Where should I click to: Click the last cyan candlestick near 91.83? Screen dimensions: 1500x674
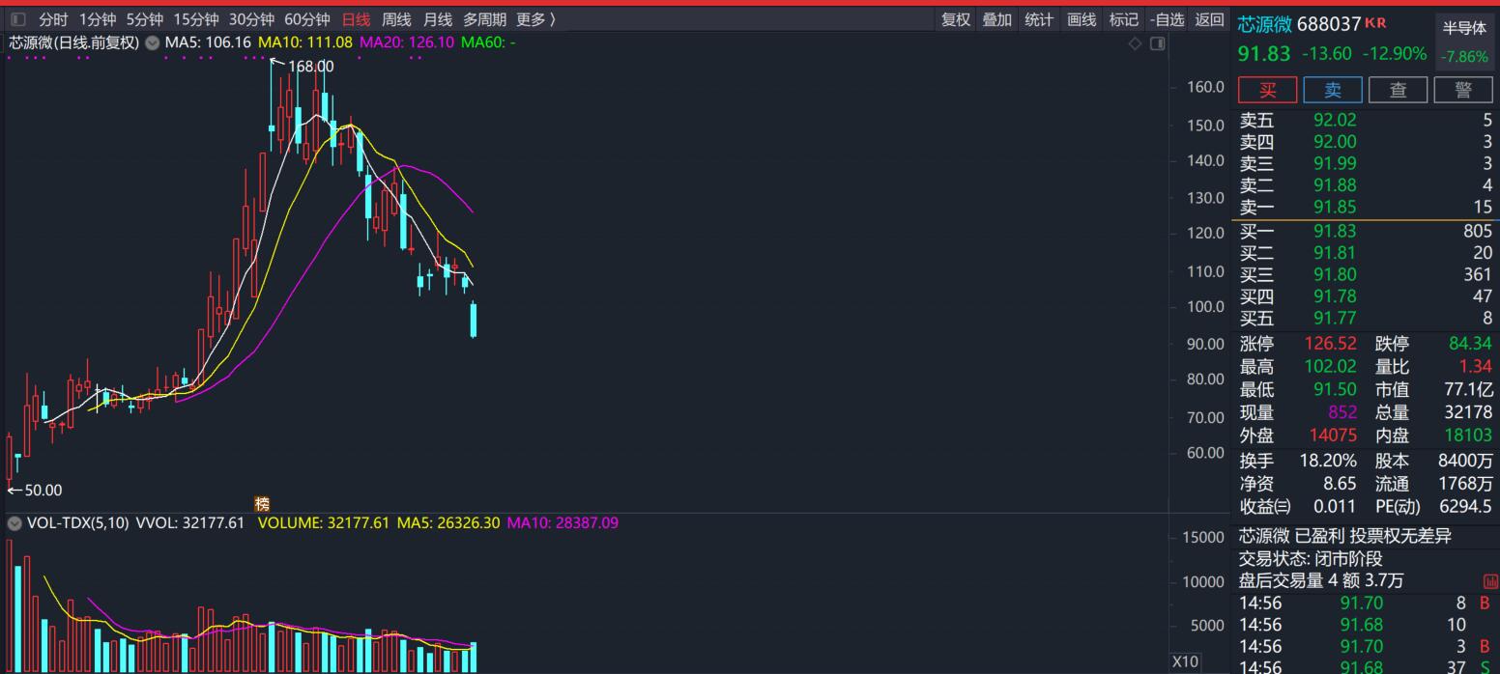pos(474,320)
